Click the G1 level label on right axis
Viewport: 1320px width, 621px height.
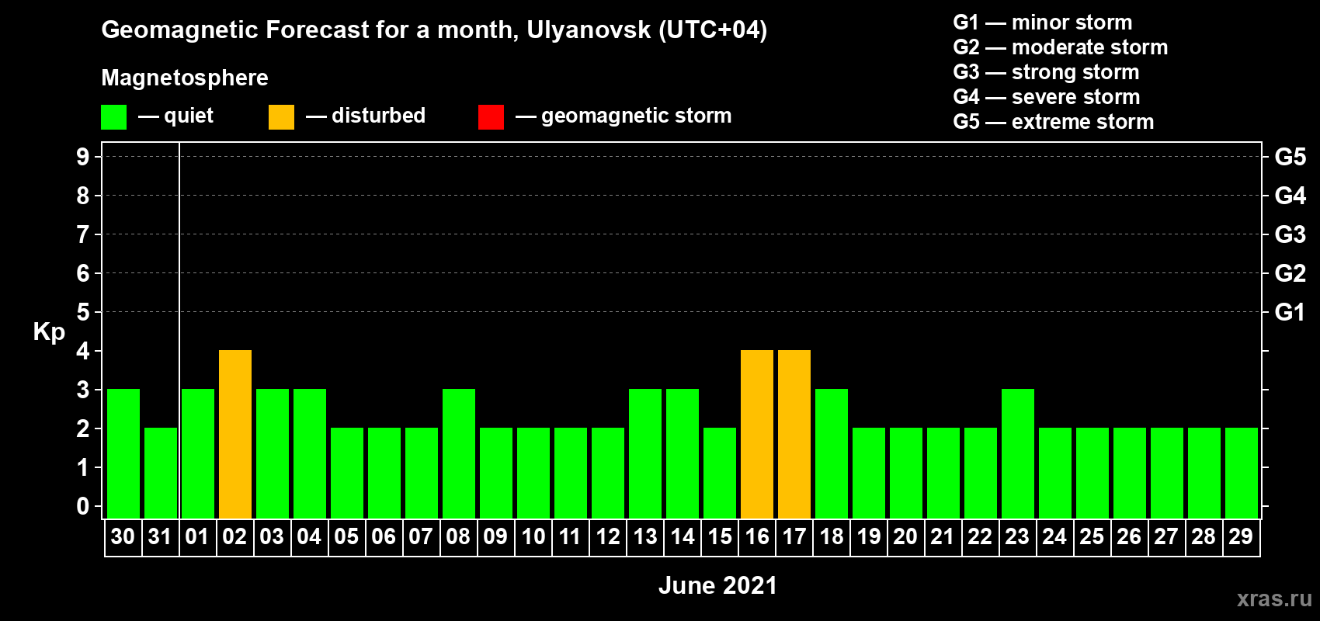(1290, 312)
